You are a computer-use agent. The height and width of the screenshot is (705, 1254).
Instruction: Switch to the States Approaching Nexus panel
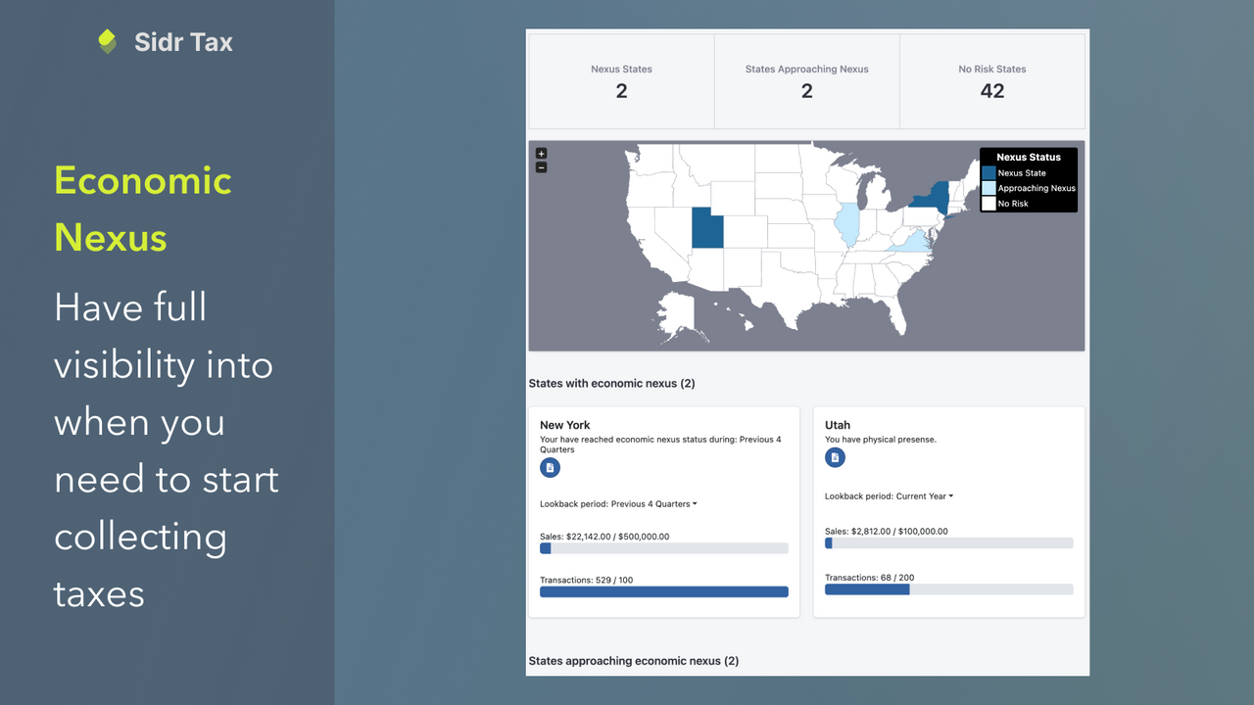pos(806,81)
